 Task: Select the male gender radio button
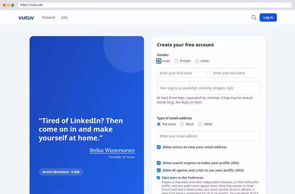[x=159, y=61]
